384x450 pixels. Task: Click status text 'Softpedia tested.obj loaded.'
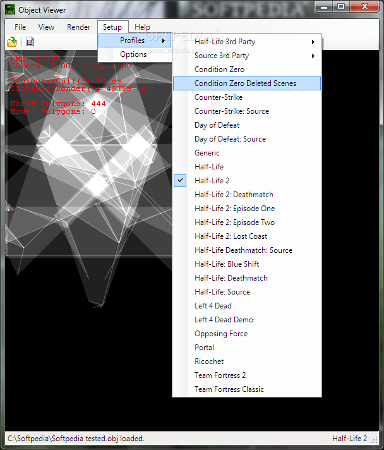point(98,439)
